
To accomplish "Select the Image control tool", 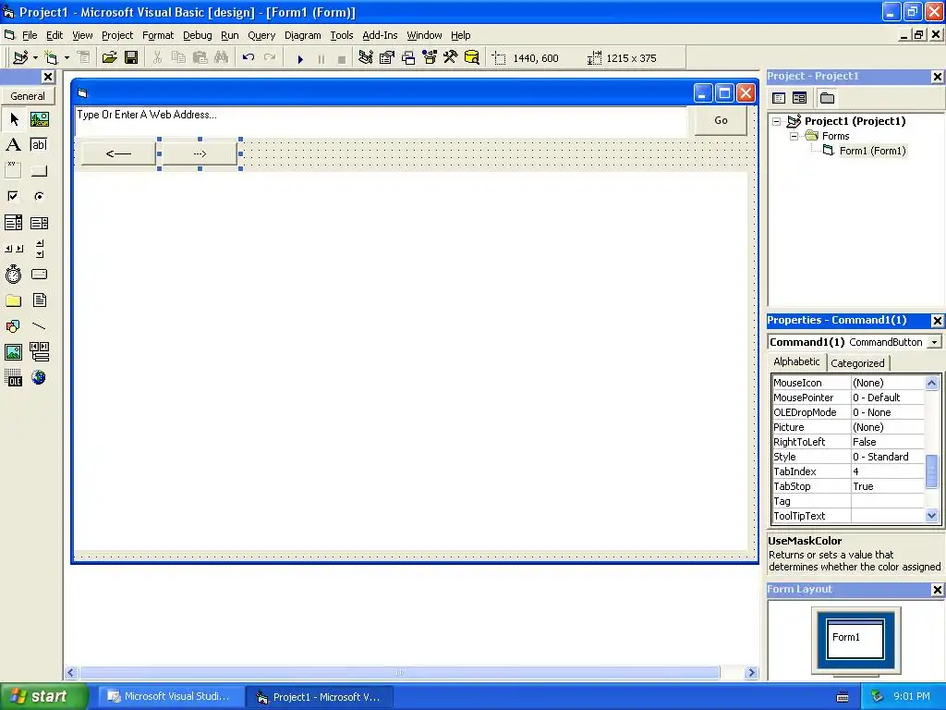I will pyautogui.click(x=13, y=351).
